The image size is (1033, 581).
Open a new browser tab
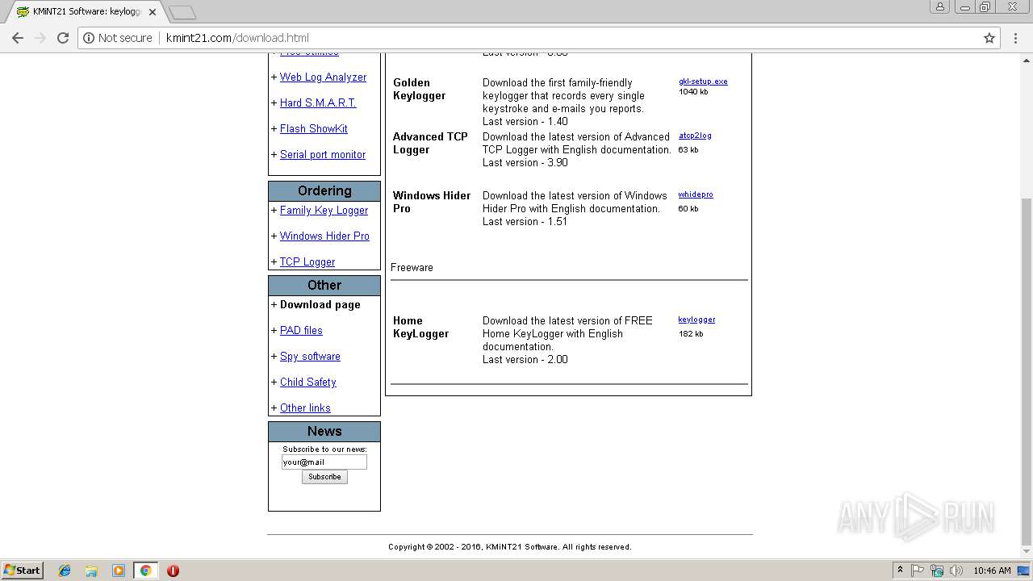[x=182, y=12]
